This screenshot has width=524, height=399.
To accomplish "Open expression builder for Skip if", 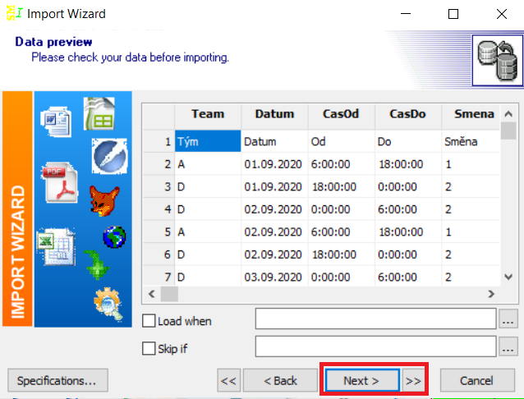I will point(508,346).
